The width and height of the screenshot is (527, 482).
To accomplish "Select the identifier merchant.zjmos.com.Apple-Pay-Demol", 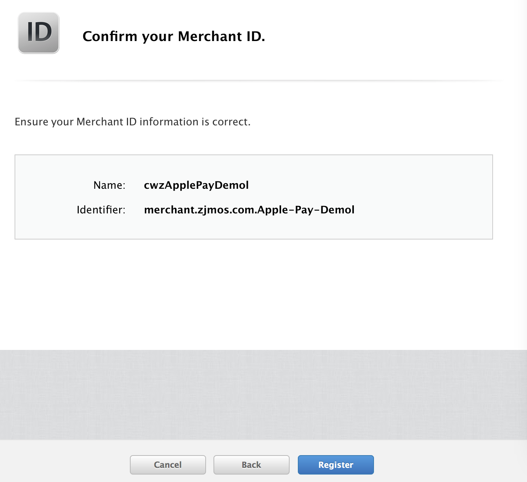I will tap(249, 210).
